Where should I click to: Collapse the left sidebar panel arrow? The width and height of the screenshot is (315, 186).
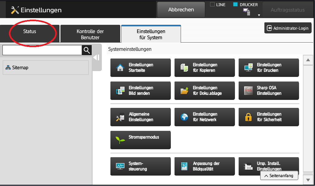[96, 58]
